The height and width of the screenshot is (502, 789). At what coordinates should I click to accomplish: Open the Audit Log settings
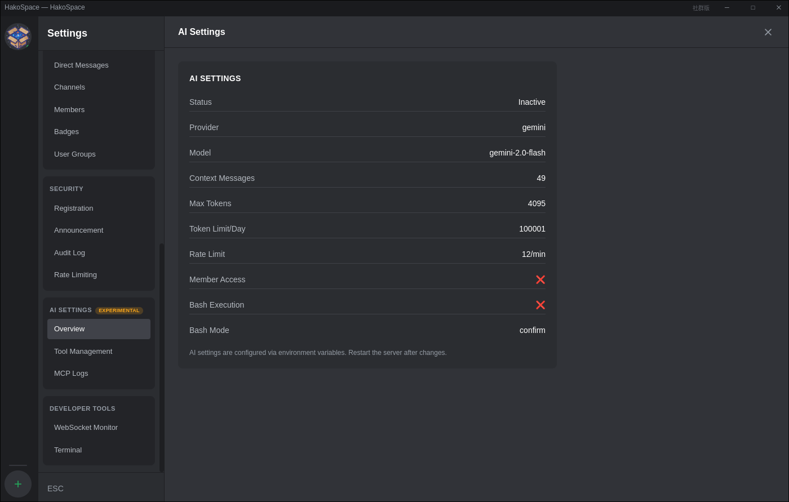pyautogui.click(x=69, y=252)
